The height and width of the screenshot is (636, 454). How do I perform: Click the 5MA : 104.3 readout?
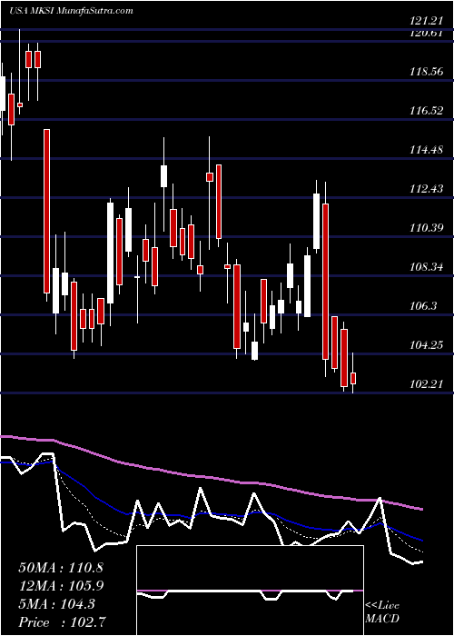(56, 604)
